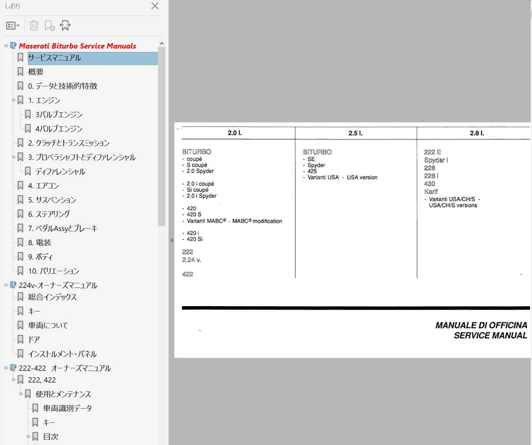Collapse navigation pane via splitter arrow
This screenshot has width=532, height=445.
172,240
